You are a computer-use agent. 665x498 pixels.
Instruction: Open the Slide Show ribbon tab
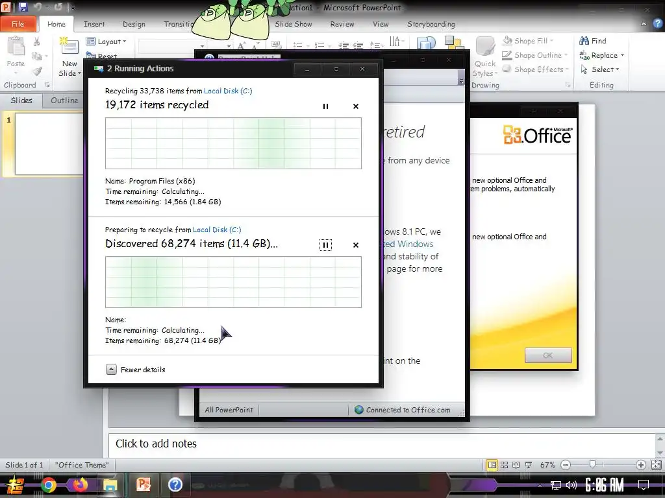tap(293, 24)
